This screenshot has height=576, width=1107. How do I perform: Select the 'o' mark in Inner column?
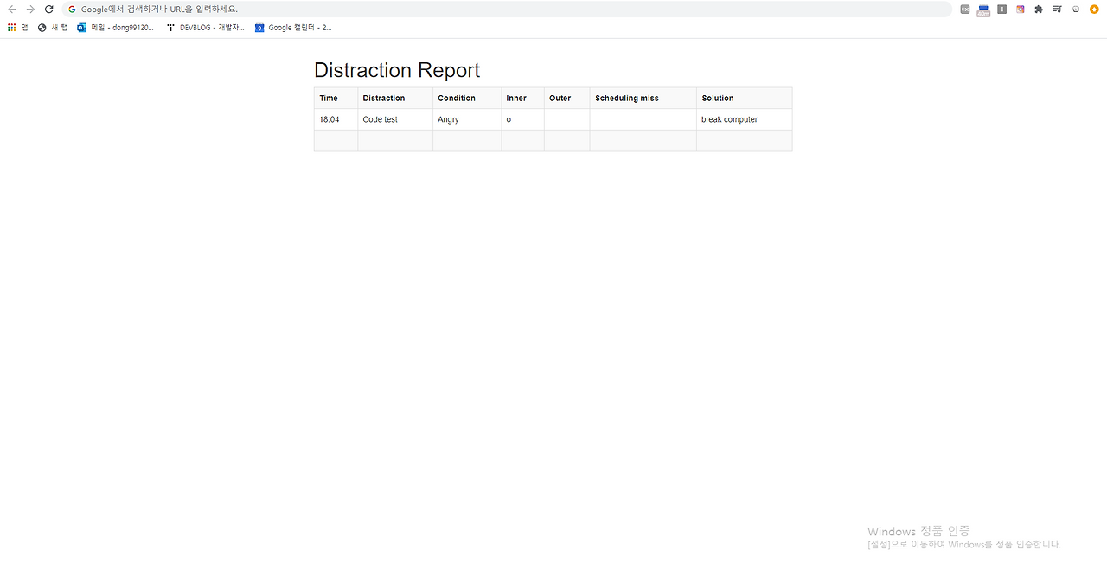click(x=509, y=119)
